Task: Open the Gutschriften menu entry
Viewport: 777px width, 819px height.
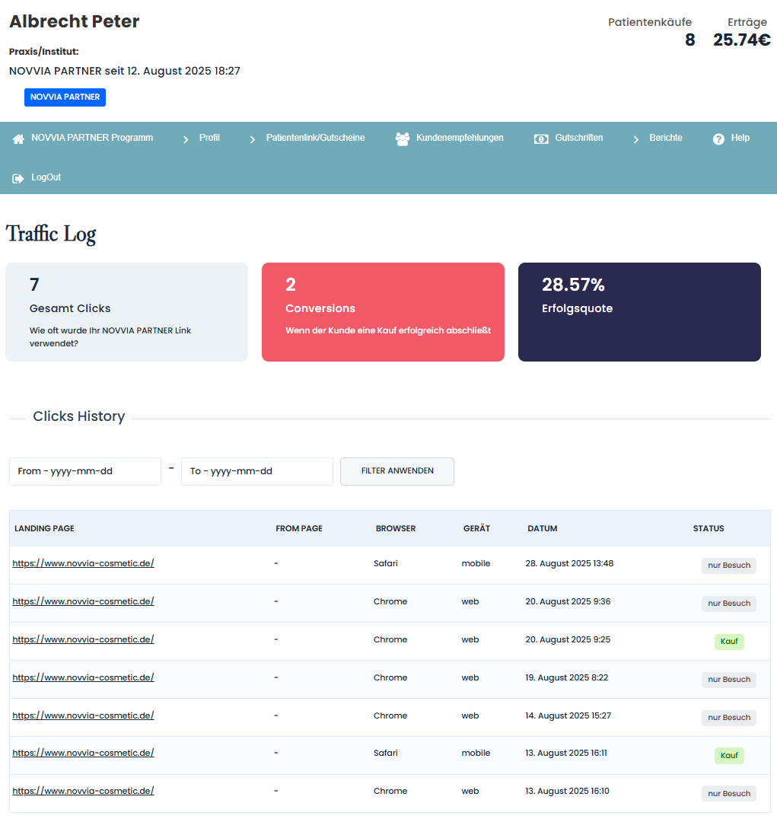Action: click(x=579, y=138)
